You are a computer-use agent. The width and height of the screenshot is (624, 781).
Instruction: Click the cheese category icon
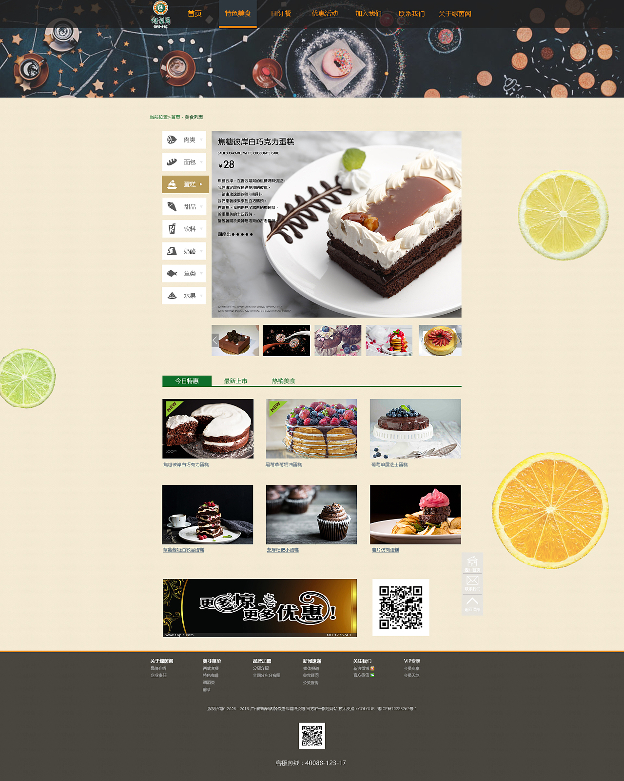coord(172,251)
